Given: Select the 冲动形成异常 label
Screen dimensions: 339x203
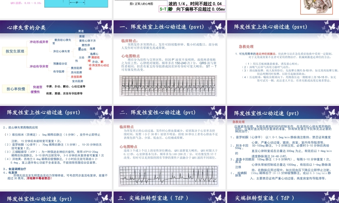Looking at the screenshot, I should 39,42.
